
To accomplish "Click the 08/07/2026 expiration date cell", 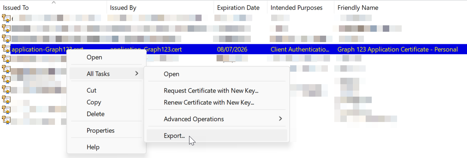I will (x=232, y=49).
